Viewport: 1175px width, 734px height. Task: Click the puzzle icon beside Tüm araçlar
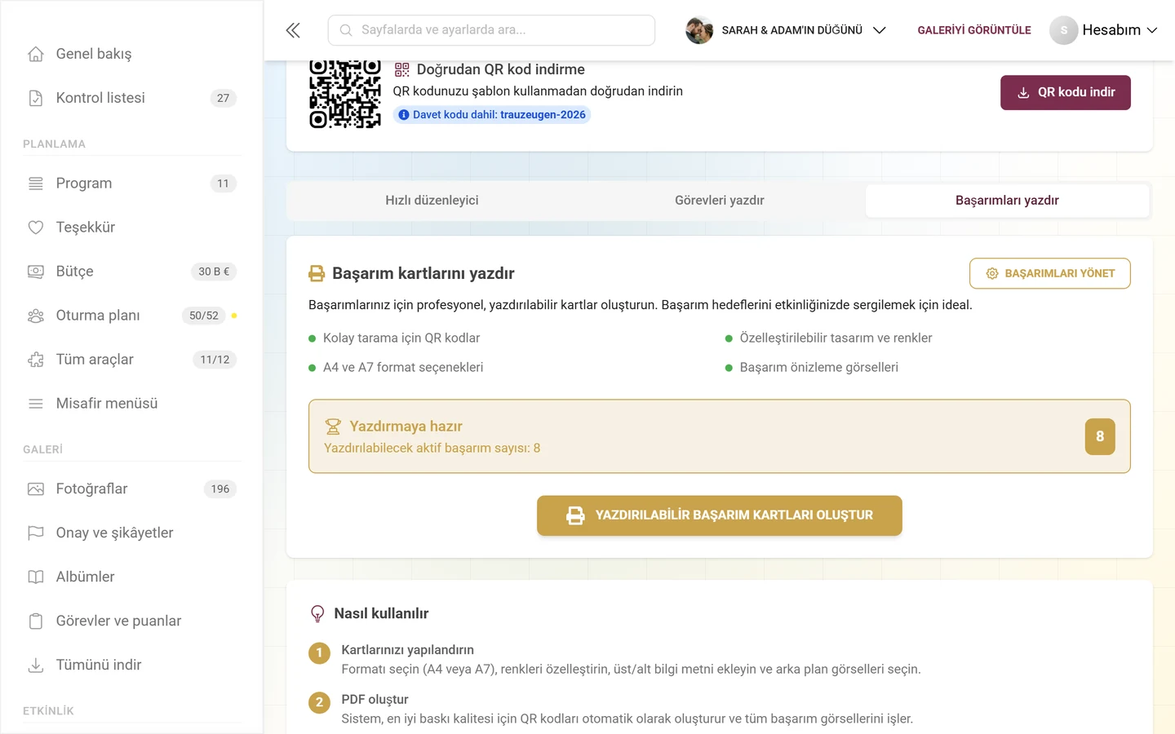[x=36, y=360]
